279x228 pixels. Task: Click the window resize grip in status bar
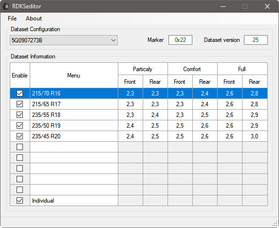click(275, 224)
